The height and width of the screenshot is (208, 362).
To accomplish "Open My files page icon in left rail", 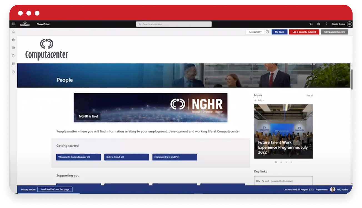I will [x=13, y=56].
